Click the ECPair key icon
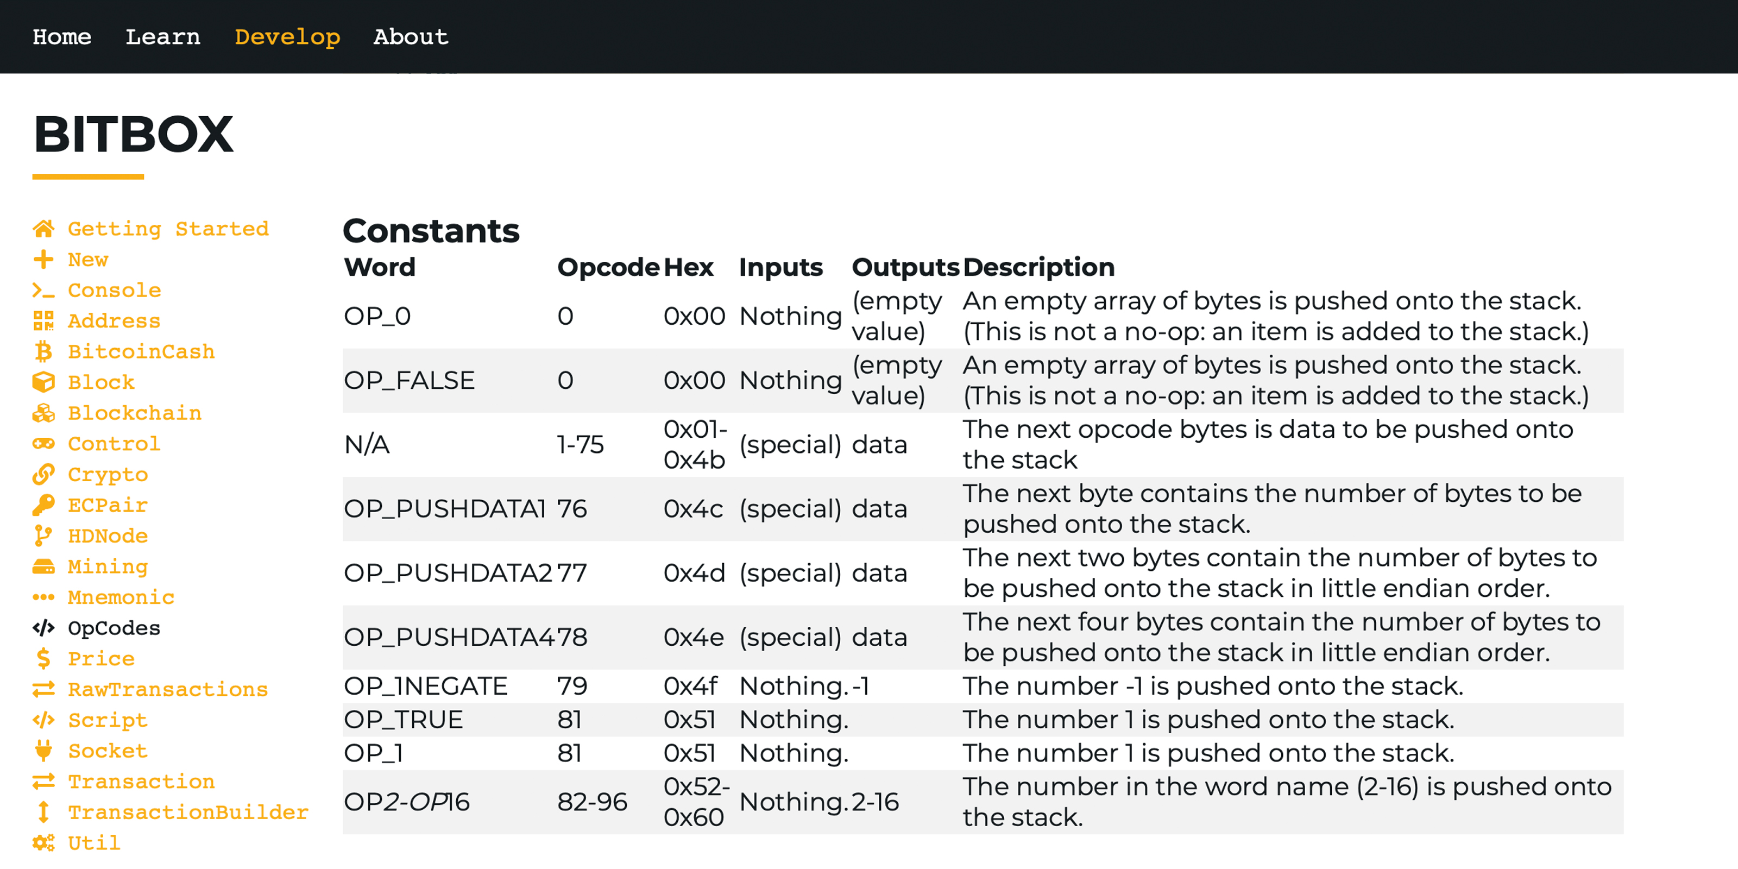Viewport: 1738px width, 869px height. [x=43, y=505]
